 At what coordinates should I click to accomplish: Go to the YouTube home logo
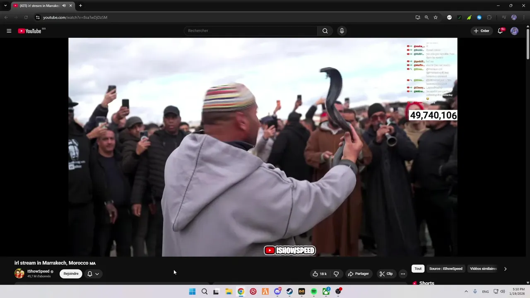click(x=30, y=31)
